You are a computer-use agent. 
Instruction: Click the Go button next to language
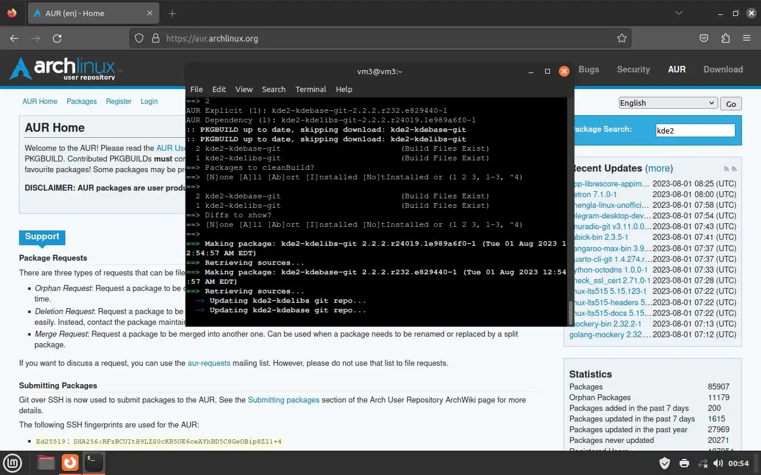(731, 103)
